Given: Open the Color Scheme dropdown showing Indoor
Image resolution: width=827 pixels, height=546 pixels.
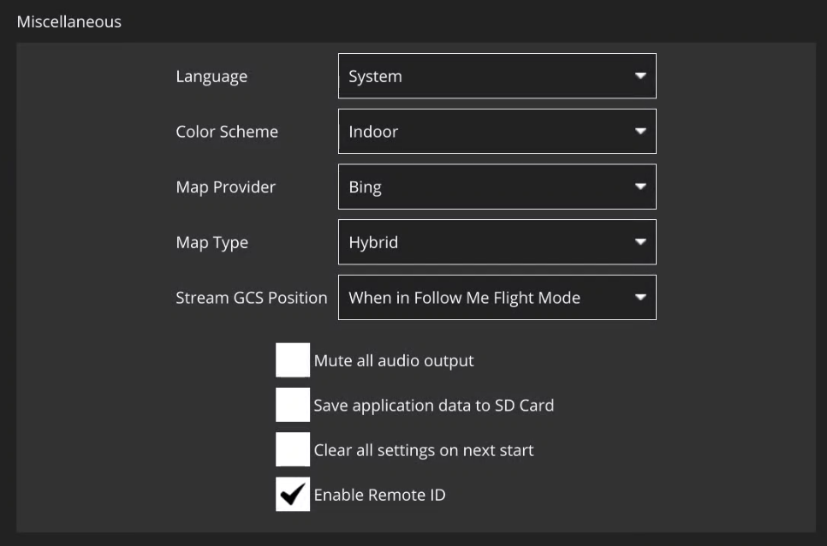Looking at the screenshot, I should coord(497,132).
